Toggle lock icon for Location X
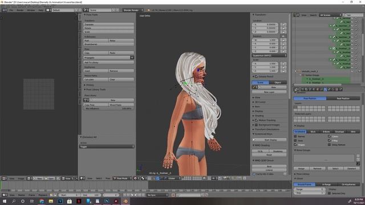Screen dimensions: 365x205 click(283, 24)
